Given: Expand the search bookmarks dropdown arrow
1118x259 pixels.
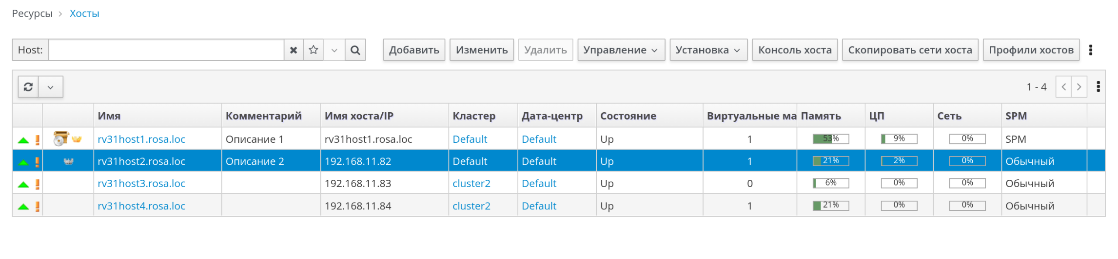Looking at the screenshot, I should 334,50.
